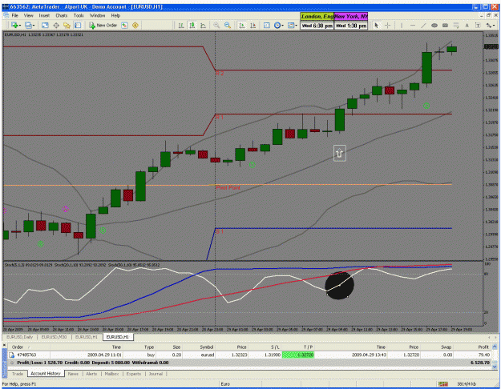Click the green T/P value 1.32720
501x389 pixels.
(x=298, y=355)
